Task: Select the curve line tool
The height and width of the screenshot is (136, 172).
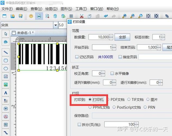Action: 6,132
